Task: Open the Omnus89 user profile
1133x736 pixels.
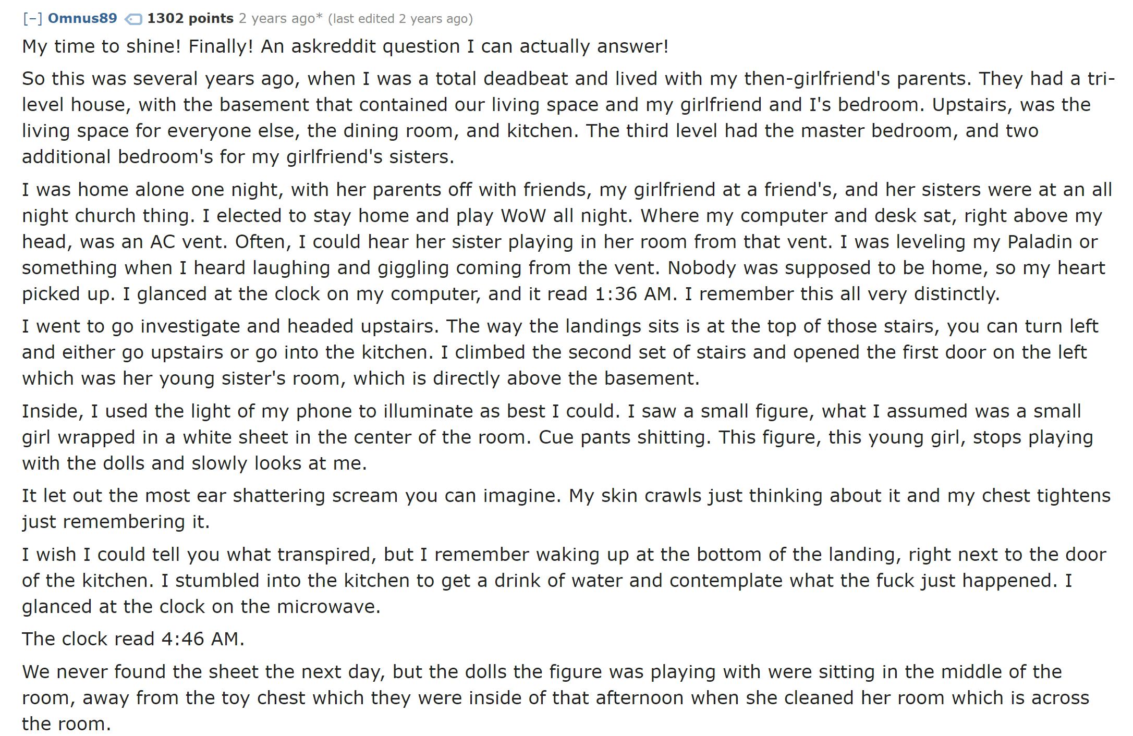Action: pos(82,19)
